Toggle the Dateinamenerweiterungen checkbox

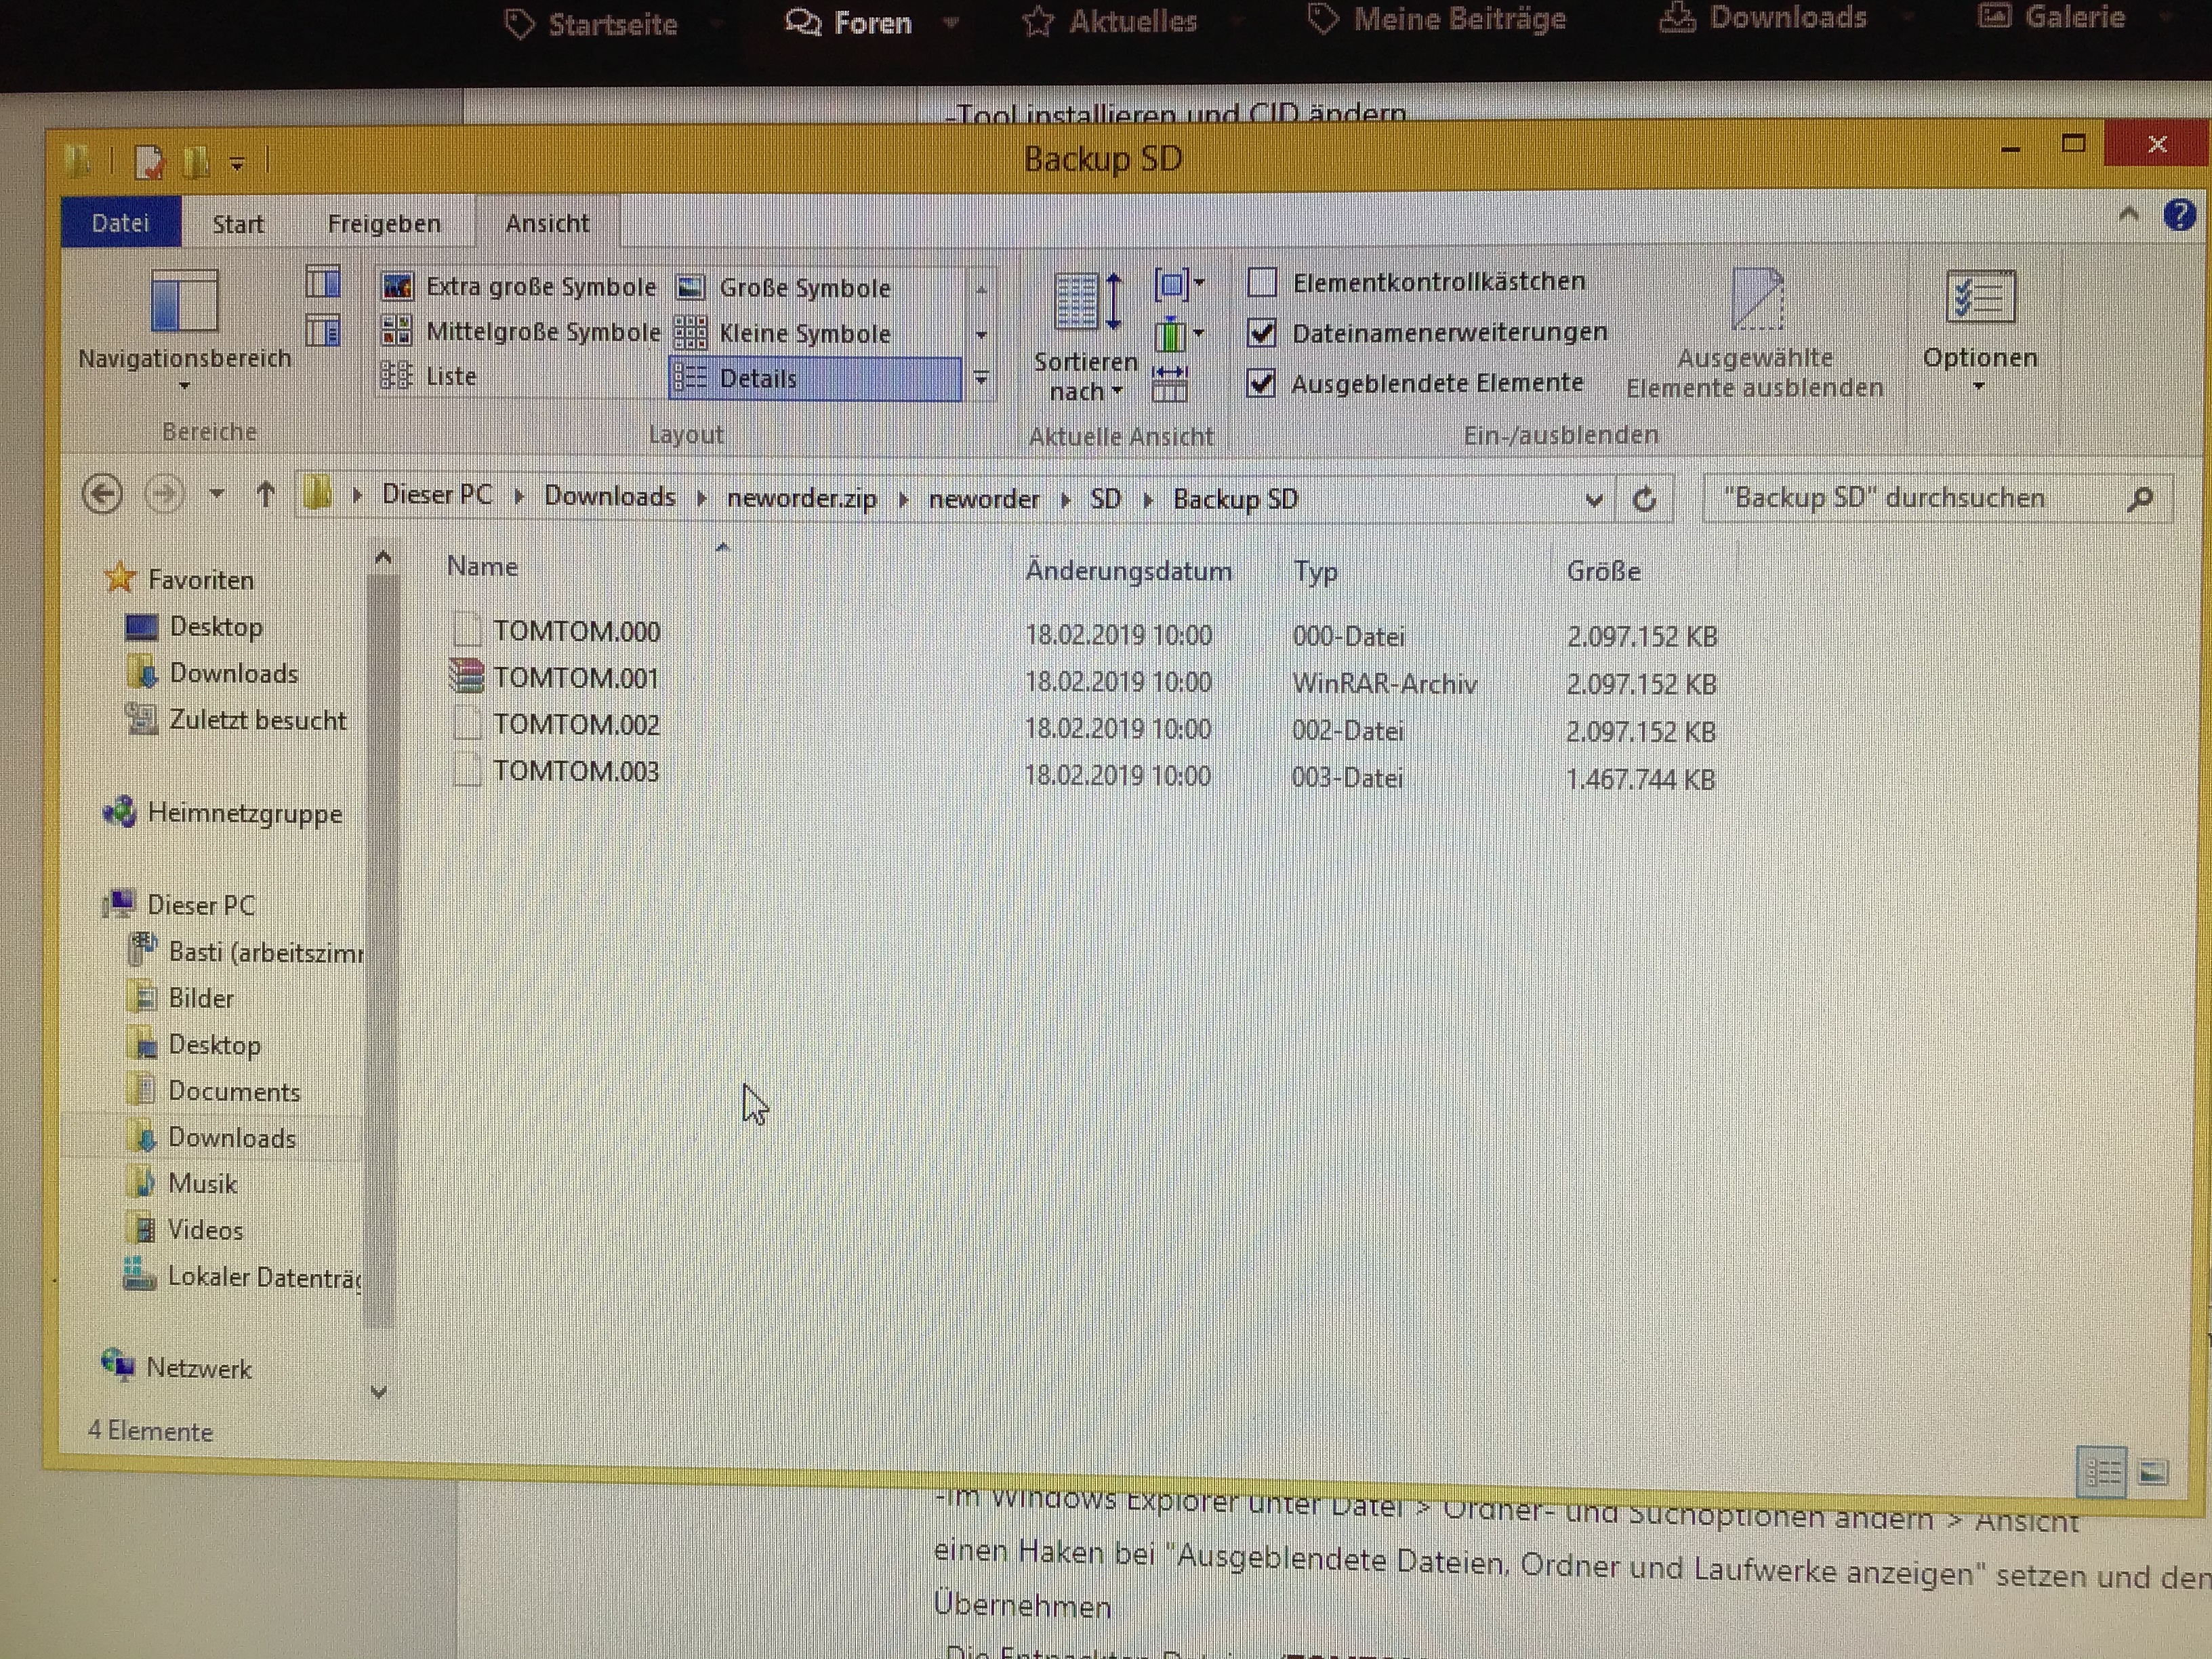point(1262,332)
